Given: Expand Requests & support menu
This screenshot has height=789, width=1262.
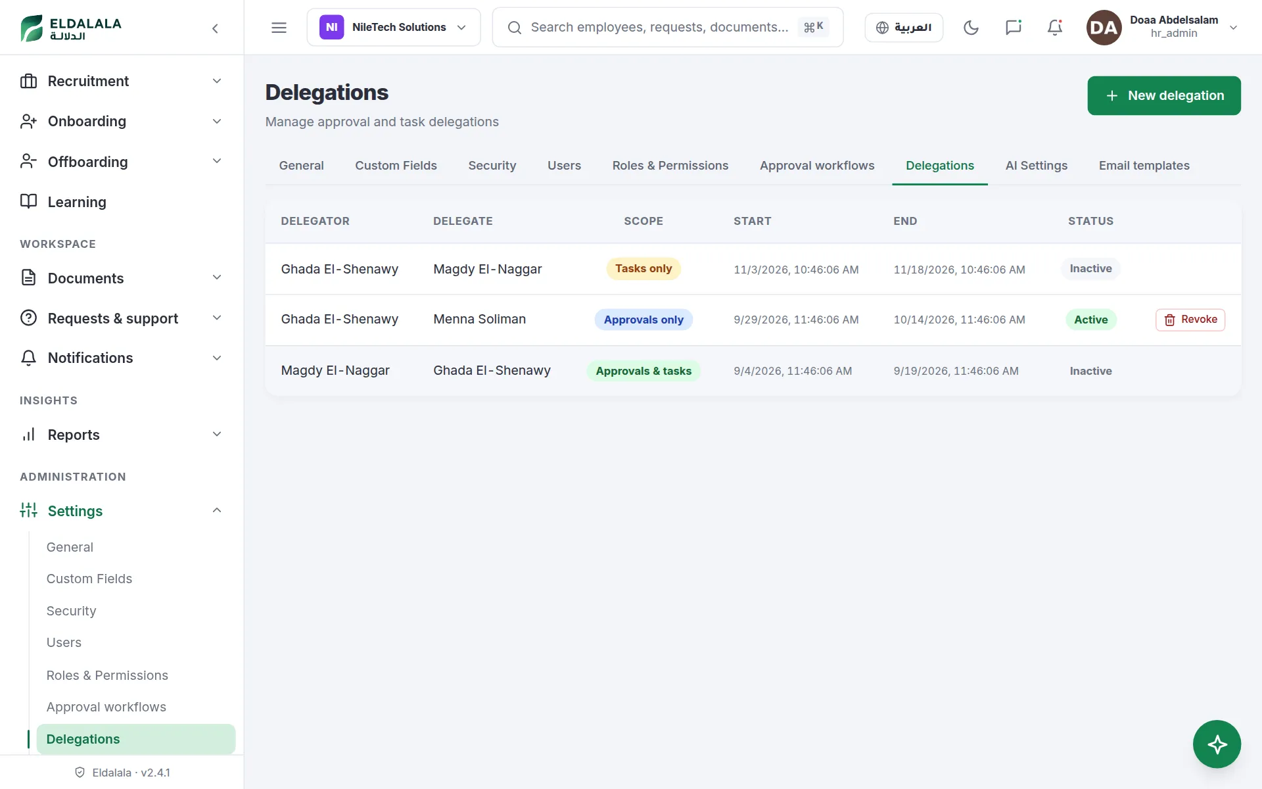Looking at the screenshot, I should 122,318.
